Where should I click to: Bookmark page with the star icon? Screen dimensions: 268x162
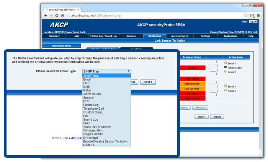tap(245, 16)
